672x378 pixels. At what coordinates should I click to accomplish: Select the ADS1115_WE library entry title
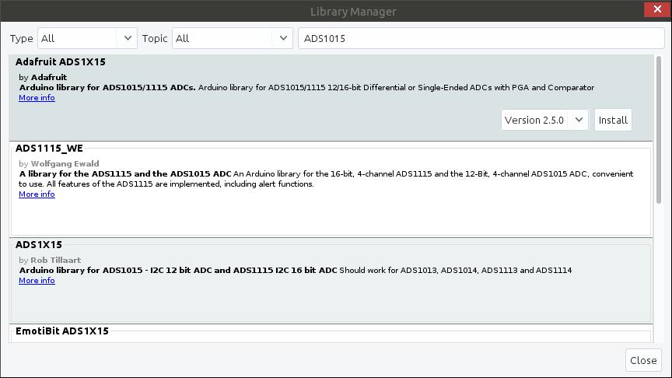pyautogui.click(x=49, y=149)
